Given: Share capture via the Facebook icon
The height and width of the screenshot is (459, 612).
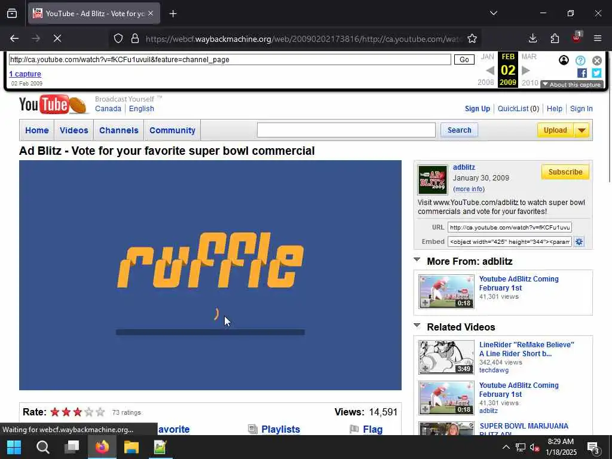Looking at the screenshot, I should tap(582, 73).
